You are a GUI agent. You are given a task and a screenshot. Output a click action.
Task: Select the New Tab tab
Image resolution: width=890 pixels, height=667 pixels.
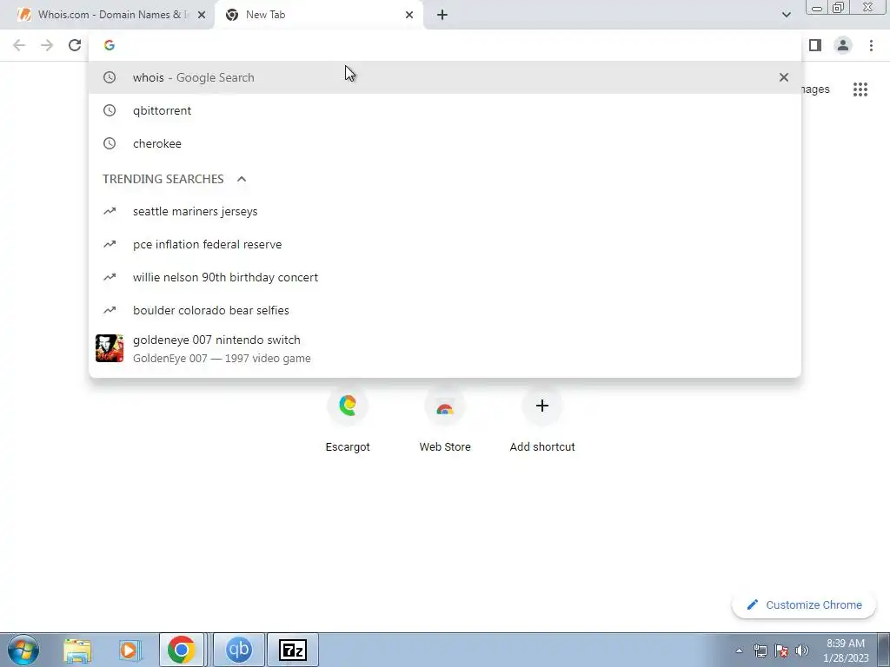click(x=318, y=15)
